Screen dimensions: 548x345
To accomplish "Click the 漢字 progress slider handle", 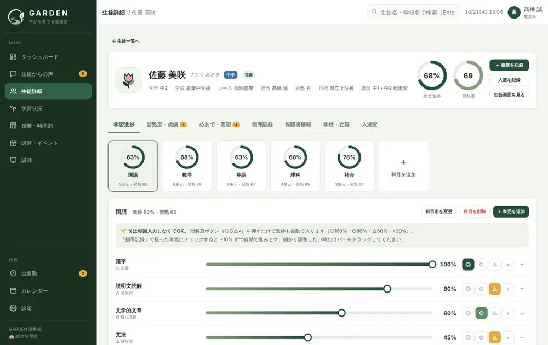I will coord(432,265).
